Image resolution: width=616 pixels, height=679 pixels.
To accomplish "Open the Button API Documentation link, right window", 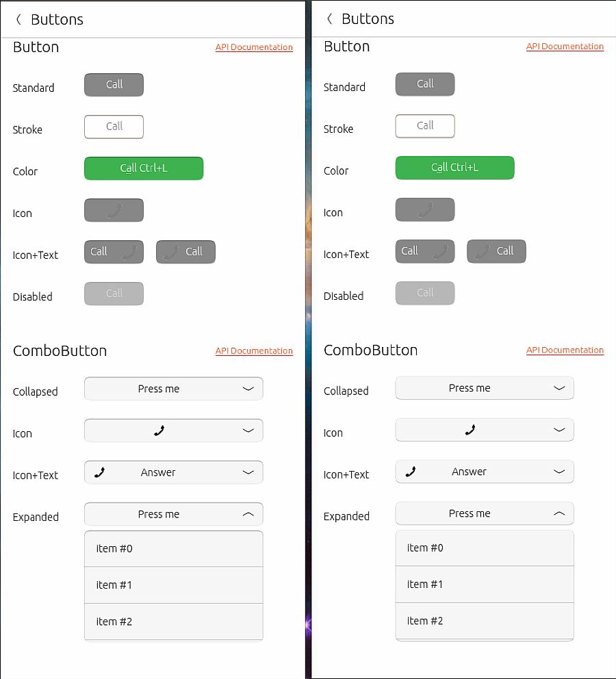I will coord(565,47).
